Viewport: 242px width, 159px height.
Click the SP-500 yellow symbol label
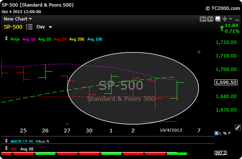click(x=13, y=27)
